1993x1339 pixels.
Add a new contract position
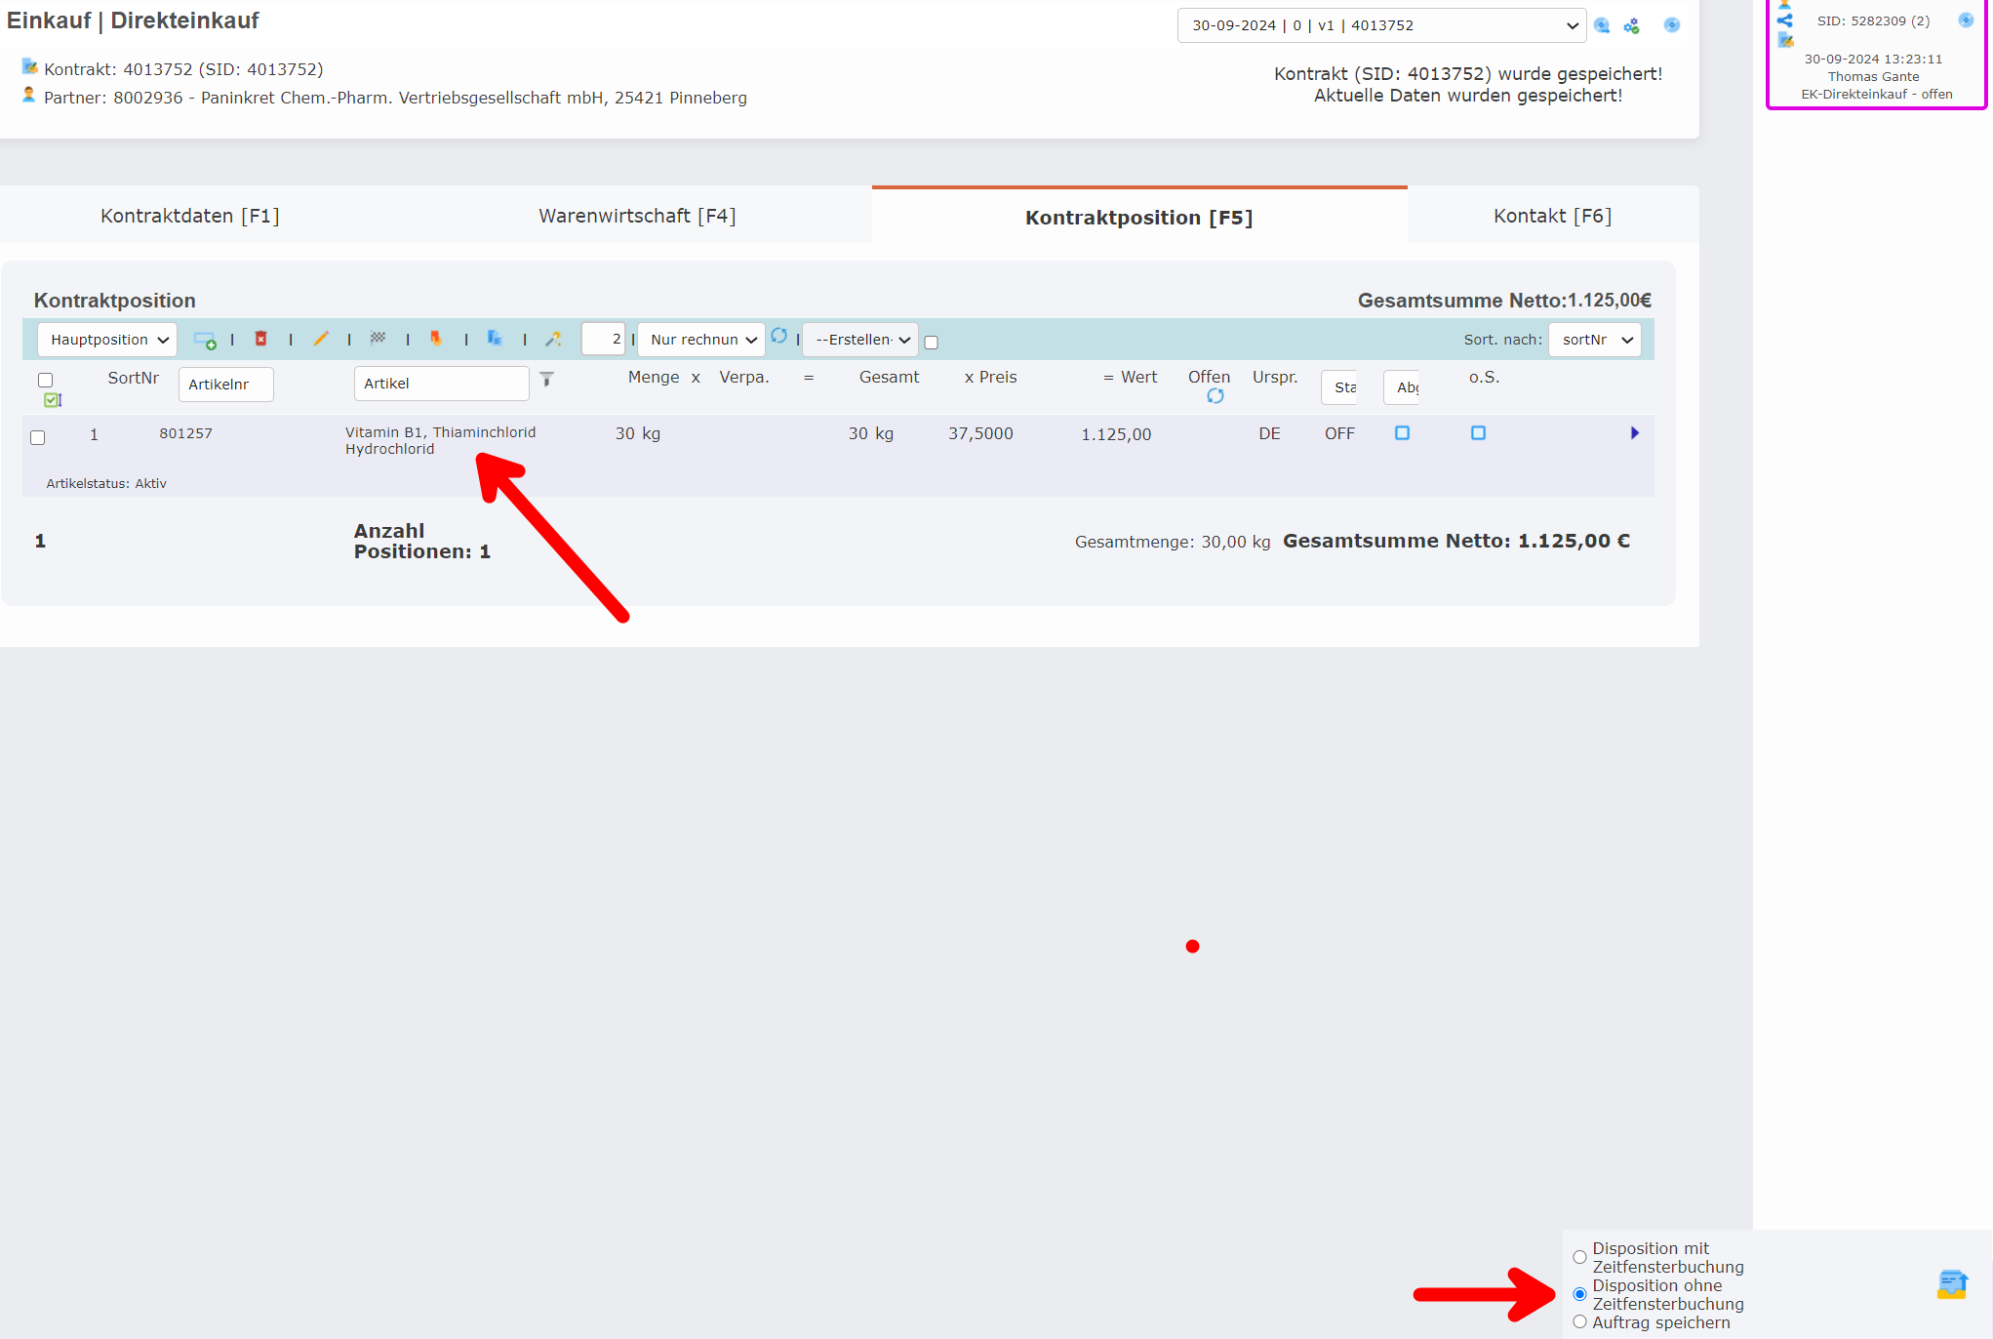click(207, 340)
